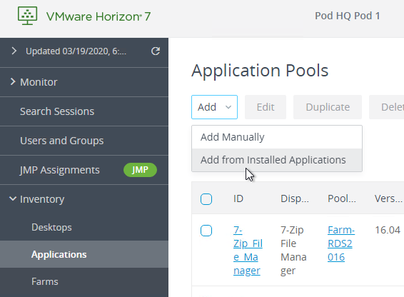Click the refresh icon beside Updated timestamp

coord(156,51)
